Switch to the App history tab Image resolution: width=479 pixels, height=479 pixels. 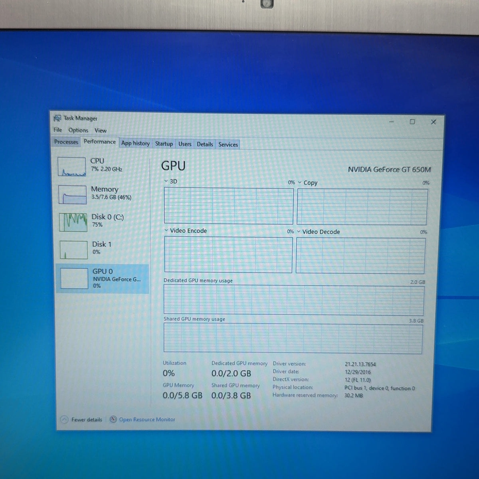tap(135, 143)
